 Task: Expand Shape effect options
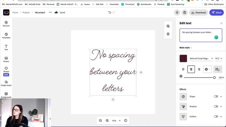pyautogui.click(x=221, y=97)
